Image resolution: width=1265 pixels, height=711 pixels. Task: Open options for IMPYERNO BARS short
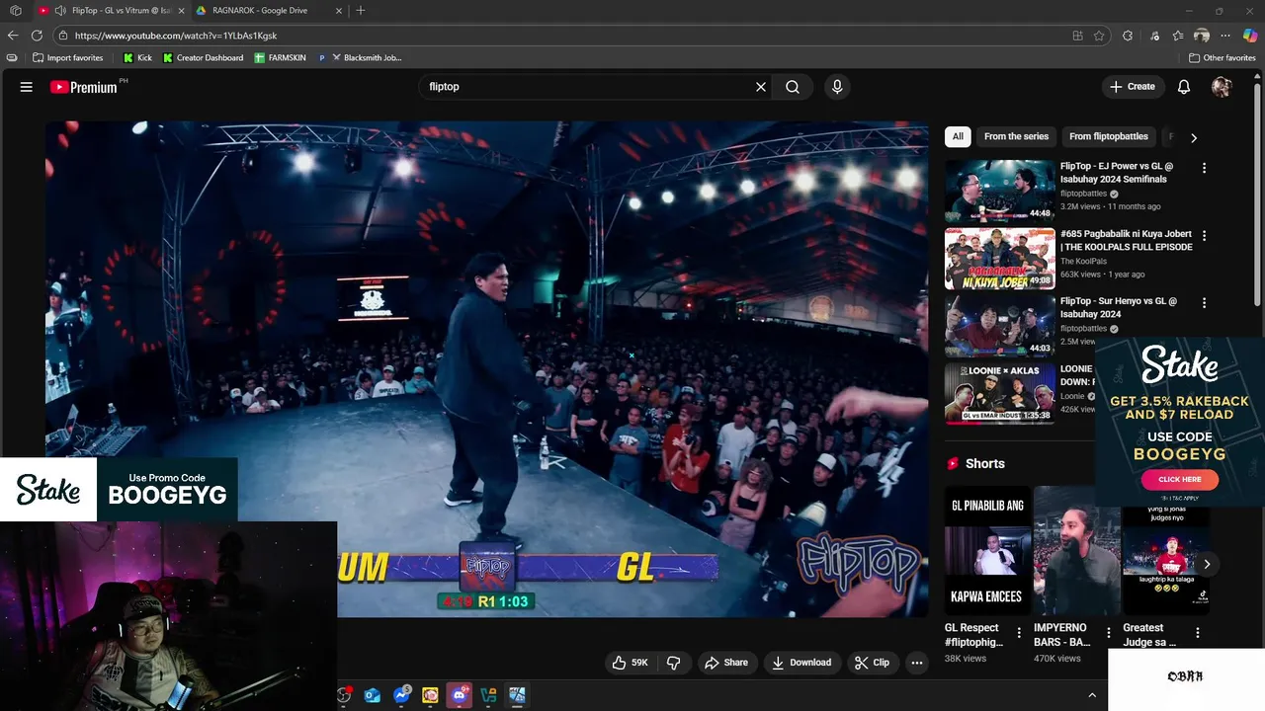coord(1108,633)
